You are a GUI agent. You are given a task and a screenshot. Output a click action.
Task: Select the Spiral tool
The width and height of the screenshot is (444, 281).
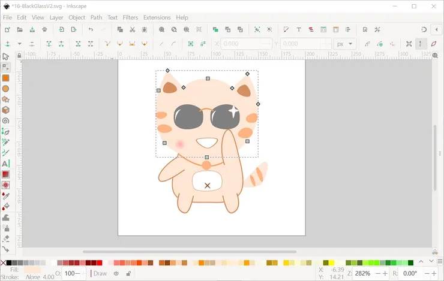tap(5, 120)
